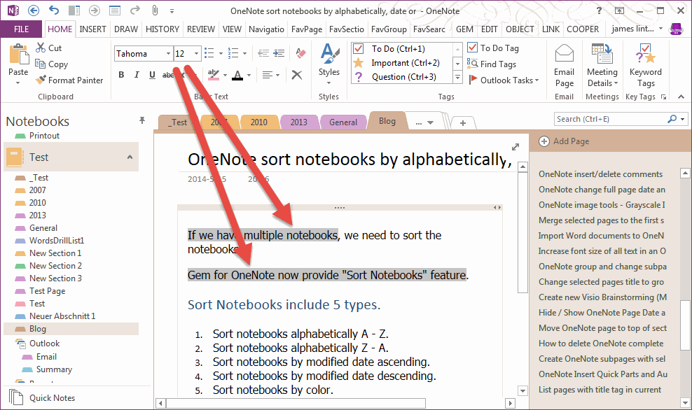The height and width of the screenshot is (410, 692).
Task: Expand the numbering library dropdown arrow
Action: 244,54
